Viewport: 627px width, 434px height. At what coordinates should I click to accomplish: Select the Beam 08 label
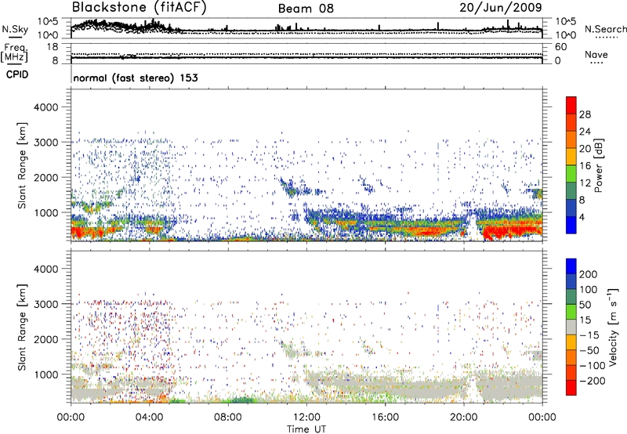tap(306, 9)
